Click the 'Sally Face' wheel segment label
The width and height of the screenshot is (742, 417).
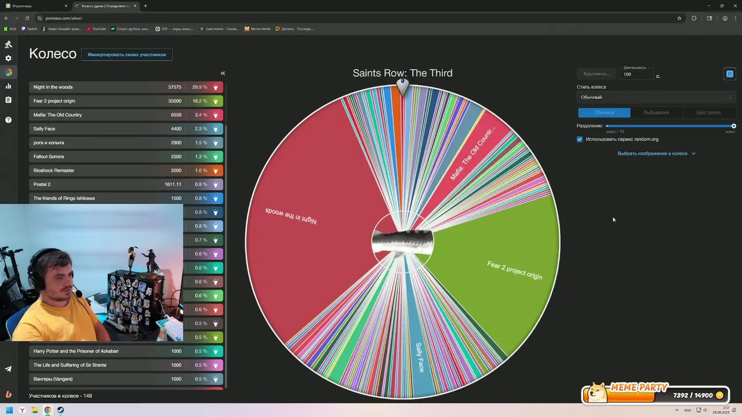420,357
